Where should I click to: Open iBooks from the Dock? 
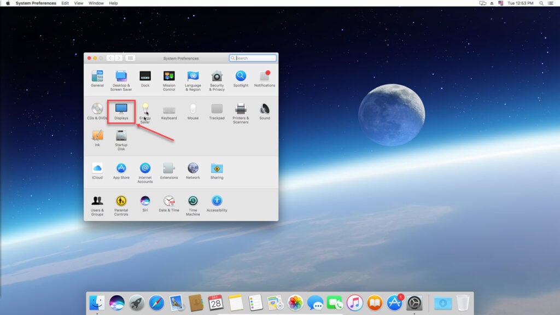coord(375,303)
